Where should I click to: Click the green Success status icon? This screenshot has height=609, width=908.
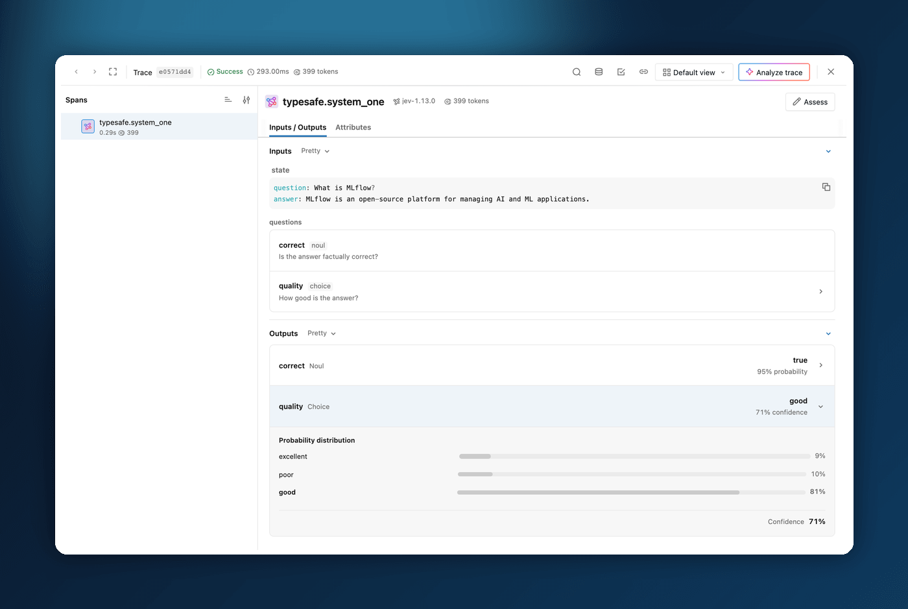tap(211, 72)
